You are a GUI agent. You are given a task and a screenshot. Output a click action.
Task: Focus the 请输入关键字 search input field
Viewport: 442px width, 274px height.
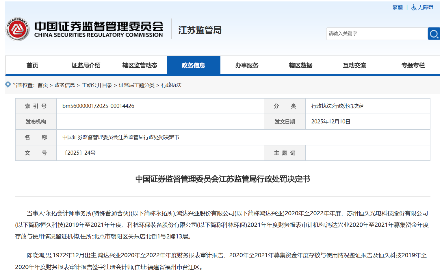[x=377, y=34]
